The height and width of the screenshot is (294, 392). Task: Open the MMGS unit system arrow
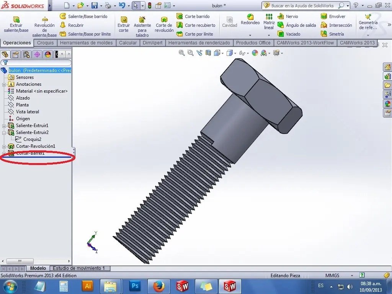coord(352,276)
